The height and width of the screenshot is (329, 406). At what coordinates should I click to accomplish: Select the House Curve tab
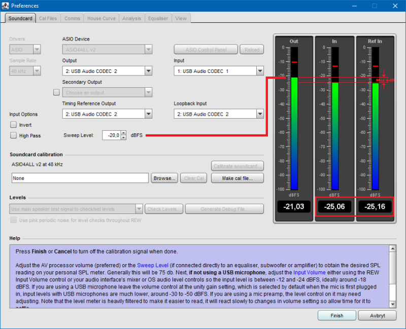101,18
